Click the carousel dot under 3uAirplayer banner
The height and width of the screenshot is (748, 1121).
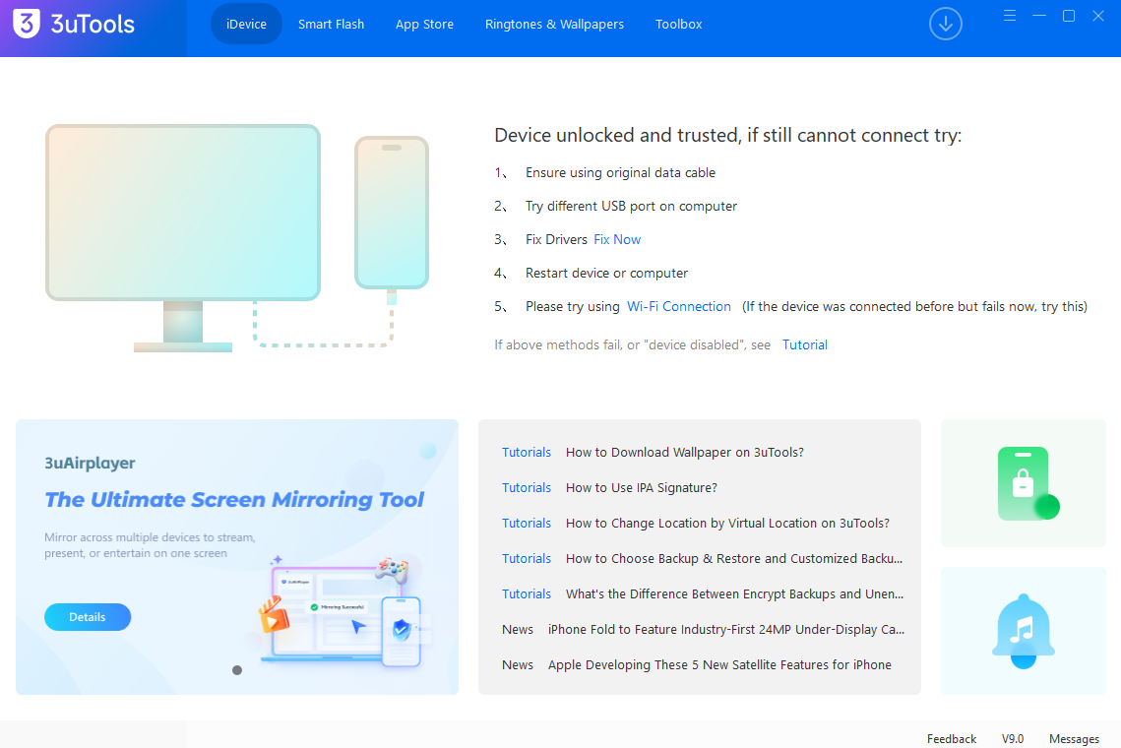(237, 670)
